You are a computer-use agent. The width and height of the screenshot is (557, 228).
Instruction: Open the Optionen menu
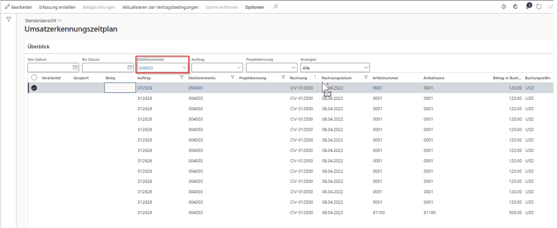click(x=254, y=7)
